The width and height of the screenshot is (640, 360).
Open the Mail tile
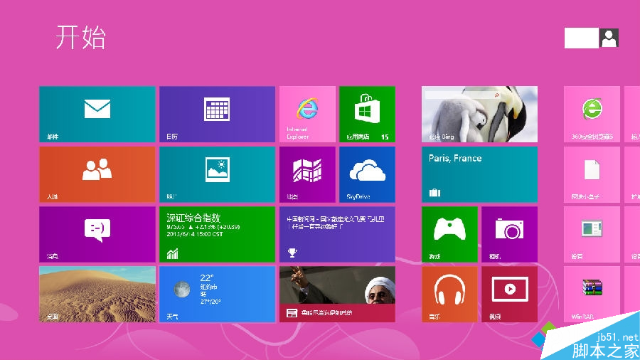pyautogui.click(x=97, y=114)
